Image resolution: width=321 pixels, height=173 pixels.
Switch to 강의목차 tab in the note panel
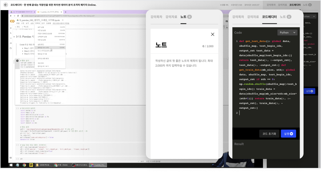156,17
